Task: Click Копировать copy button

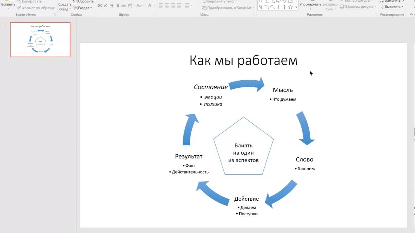Action: 31,2
